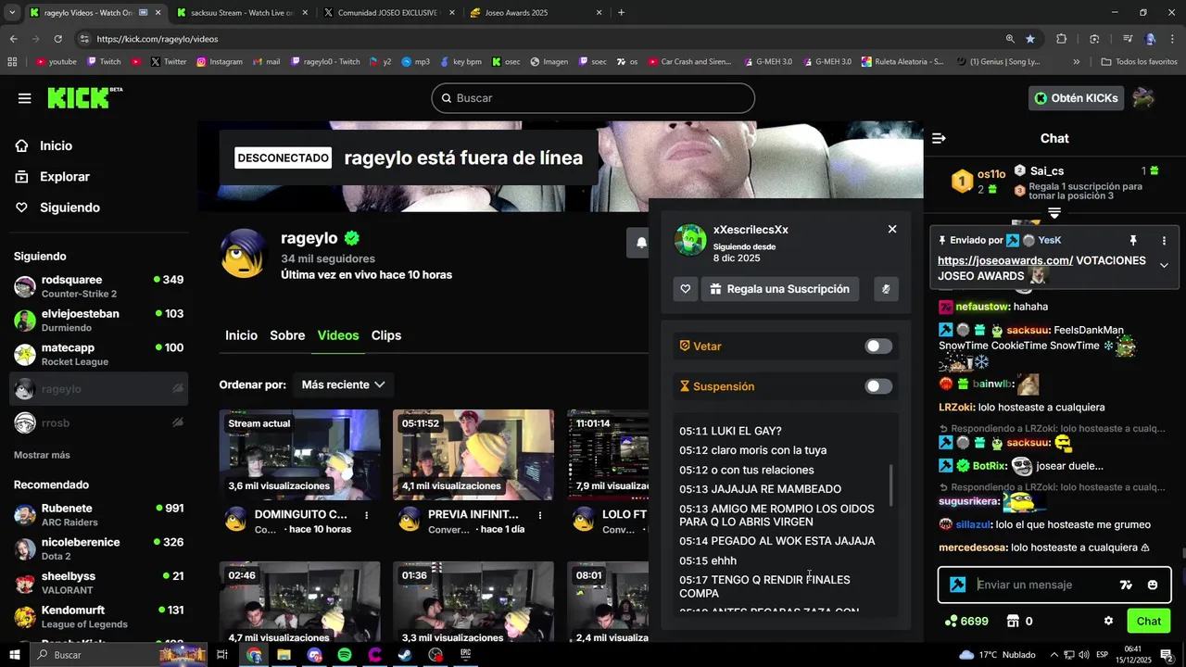This screenshot has width=1186, height=667.
Task: Show hidden system tray icons
Action: pos(1054,655)
